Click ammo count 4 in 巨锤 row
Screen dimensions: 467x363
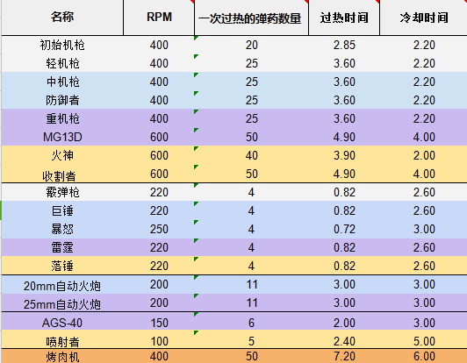(251, 210)
